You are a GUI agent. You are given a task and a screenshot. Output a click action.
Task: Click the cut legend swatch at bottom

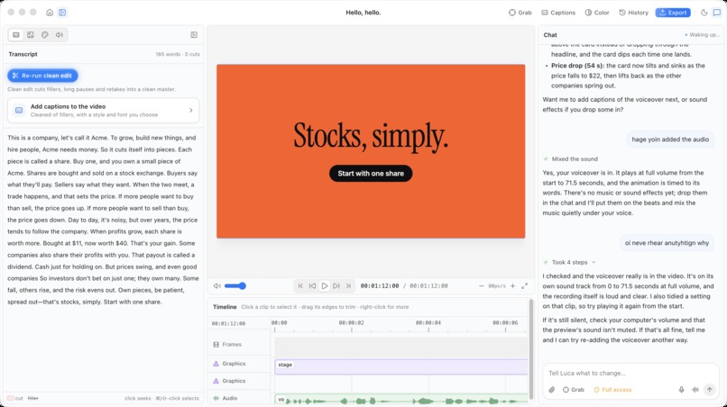tap(11, 398)
